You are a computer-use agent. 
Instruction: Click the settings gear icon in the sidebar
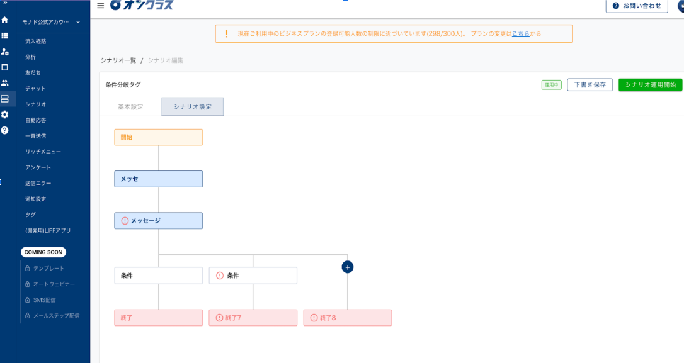coord(5,114)
